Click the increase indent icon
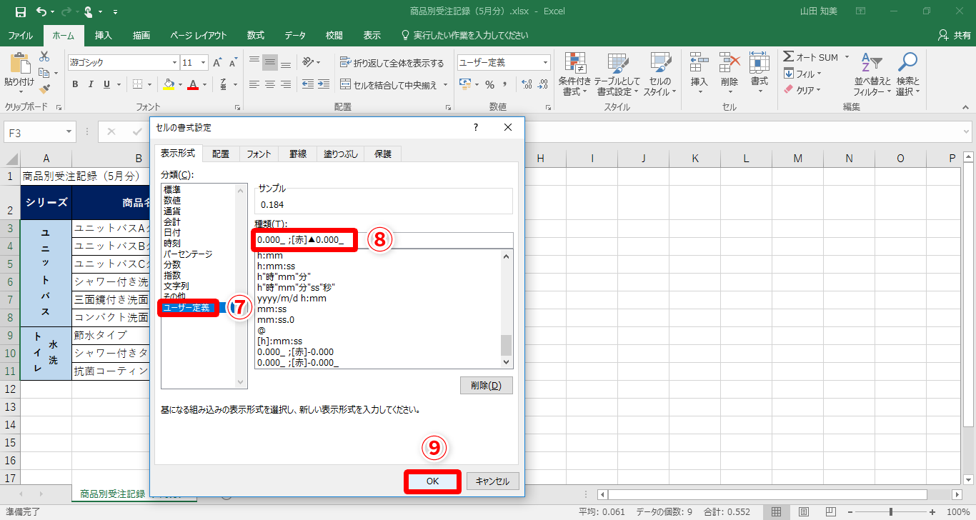 (x=324, y=84)
